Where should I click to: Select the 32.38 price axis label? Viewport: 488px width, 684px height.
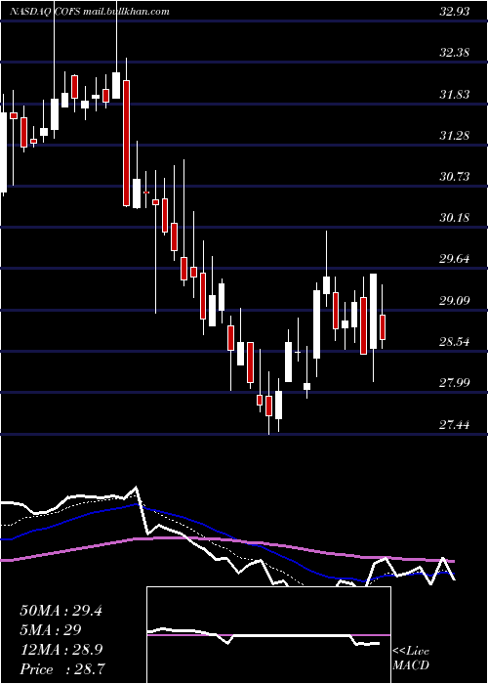455,53
